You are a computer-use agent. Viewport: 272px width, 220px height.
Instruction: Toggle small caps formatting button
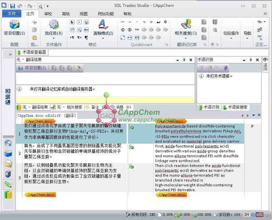[86, 30]
